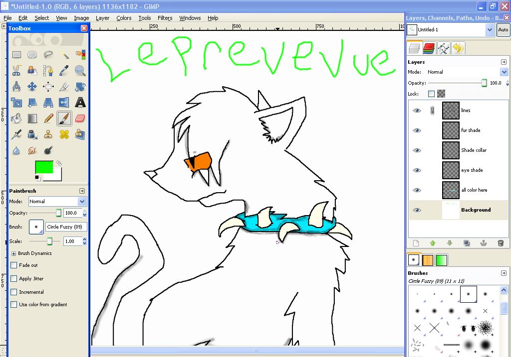
Task: Open the File menu
Action: [x=7, y=18]
